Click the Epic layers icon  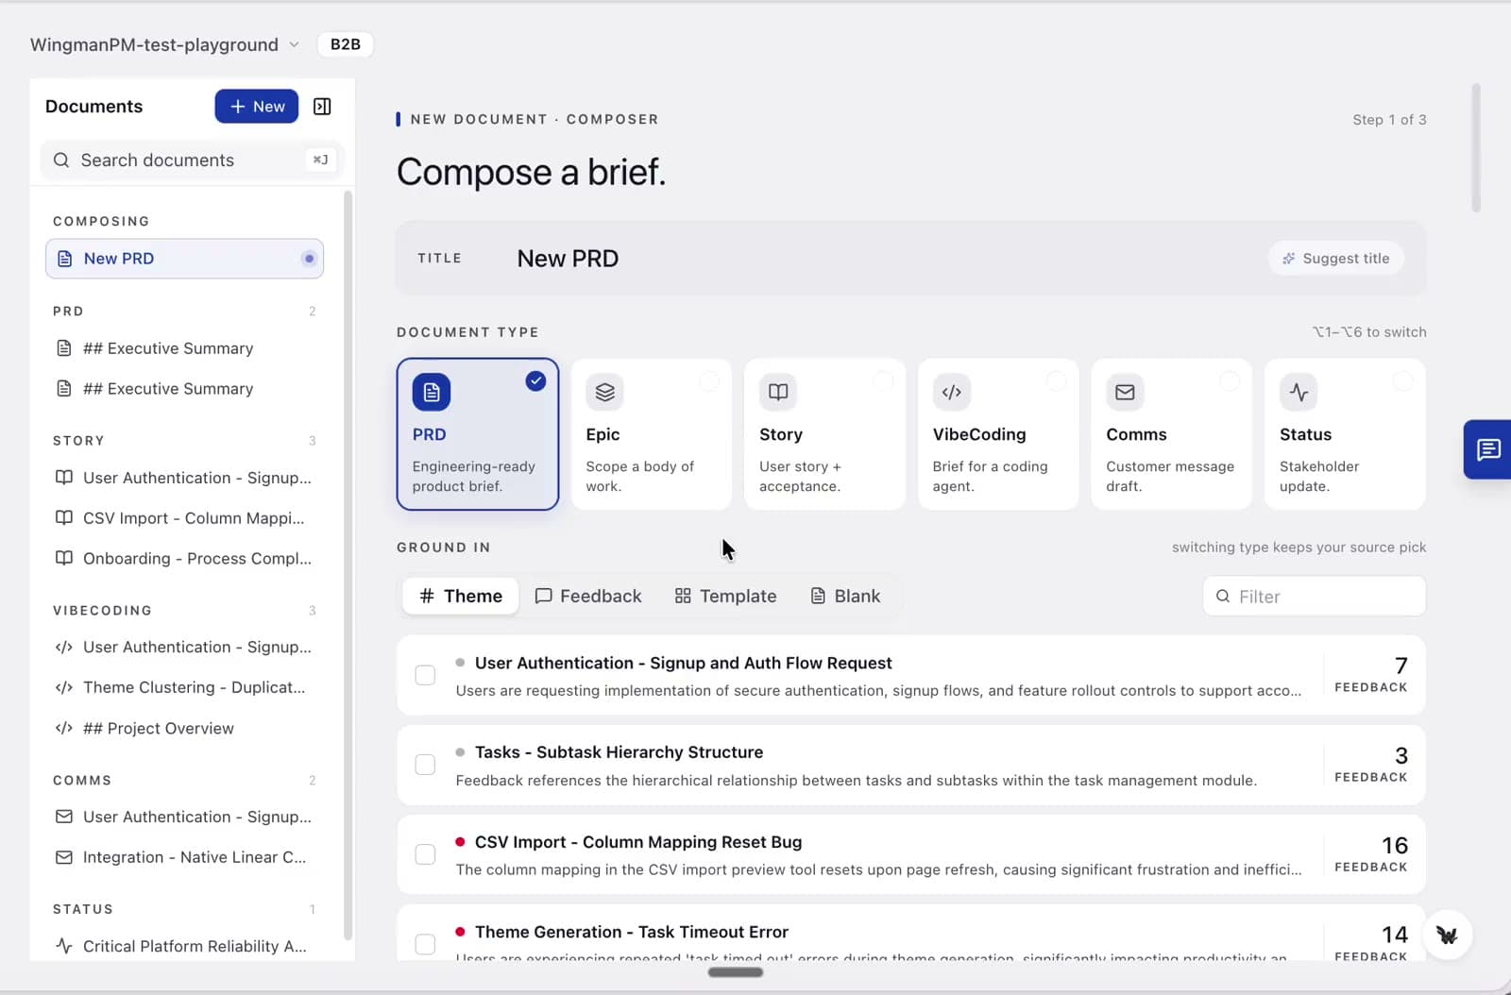click(x=604, y=392)
